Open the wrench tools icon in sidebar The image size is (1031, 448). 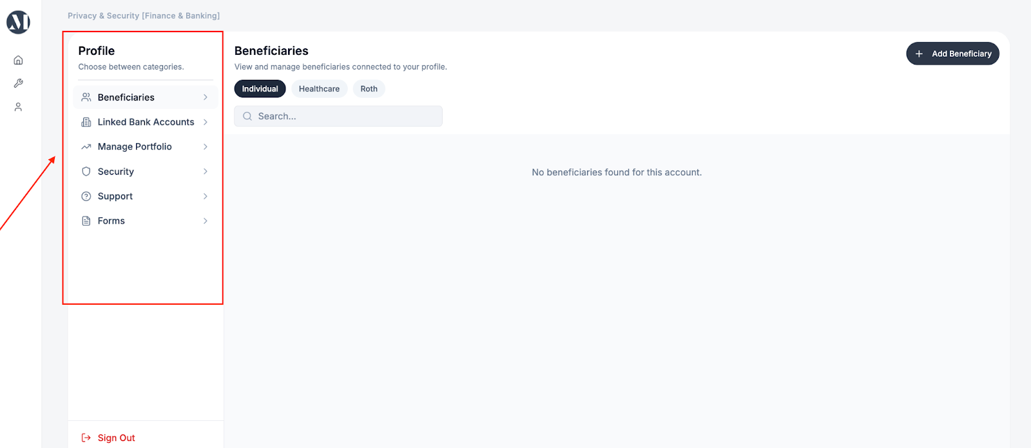[x=18, y=83]
